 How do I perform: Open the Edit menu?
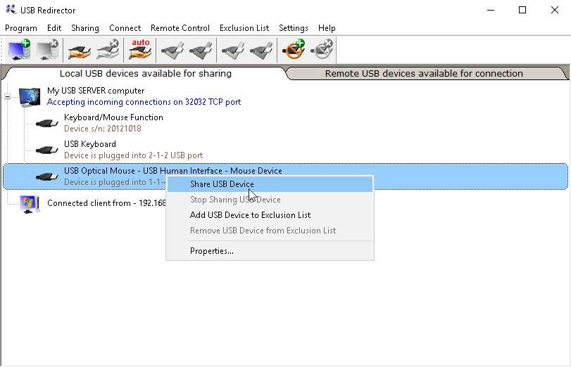pos(54,28)
